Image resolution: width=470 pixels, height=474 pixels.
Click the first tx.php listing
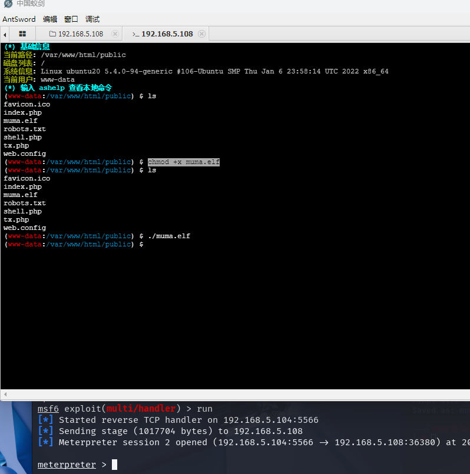(x=16, y=145)
